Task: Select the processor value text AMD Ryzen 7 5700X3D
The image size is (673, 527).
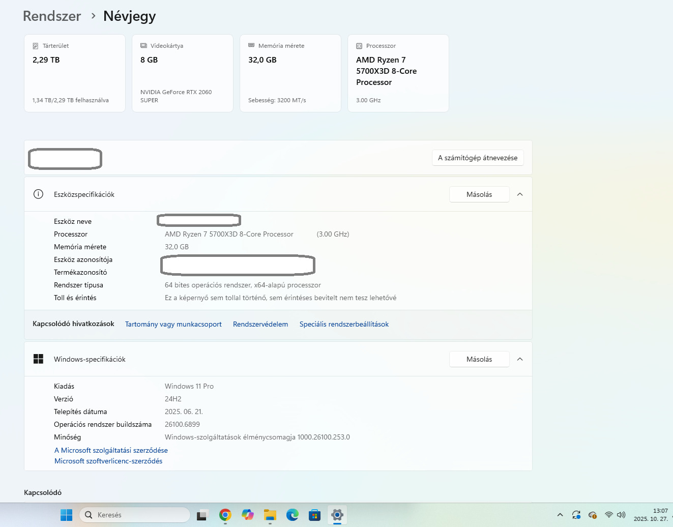Action: (229, 234)
